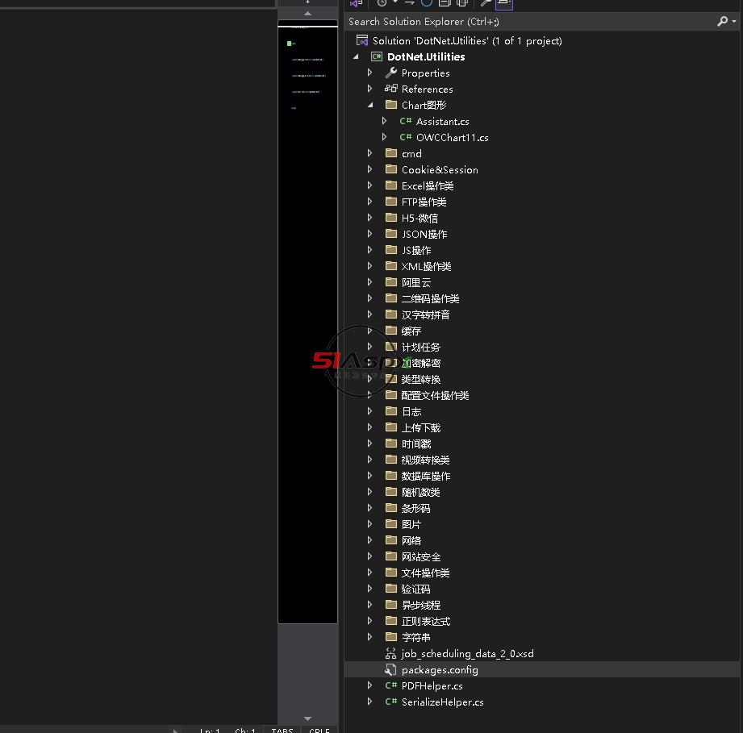The image size is (743, 733).
Task: Click the C# icon of SerializeHelper.cs
Action: 391,702
